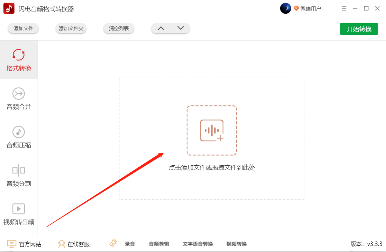Click the 微信用户 username text
This screenshot has width=386, height=252.
(311, 9)
